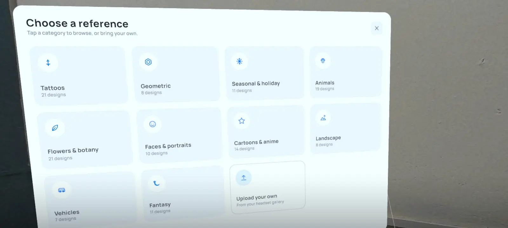The image size is (508, 228).
Task: Click the Fantasy moon icon
Action: click(x=157, y=183)
